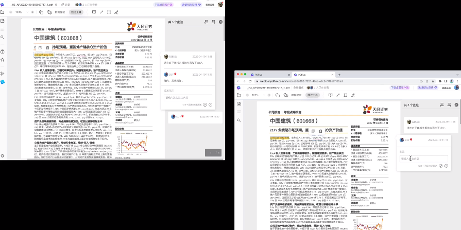Image resolution: width=461 pixels, height=230 pixels.
Task: Select the highlighter pen tool in browser window
Action: 353,95
